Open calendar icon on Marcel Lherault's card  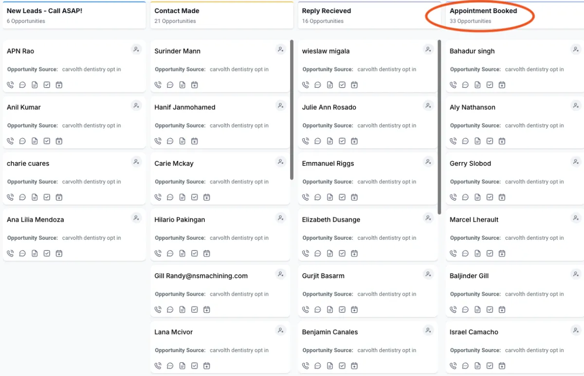click(x=502, y=253)
